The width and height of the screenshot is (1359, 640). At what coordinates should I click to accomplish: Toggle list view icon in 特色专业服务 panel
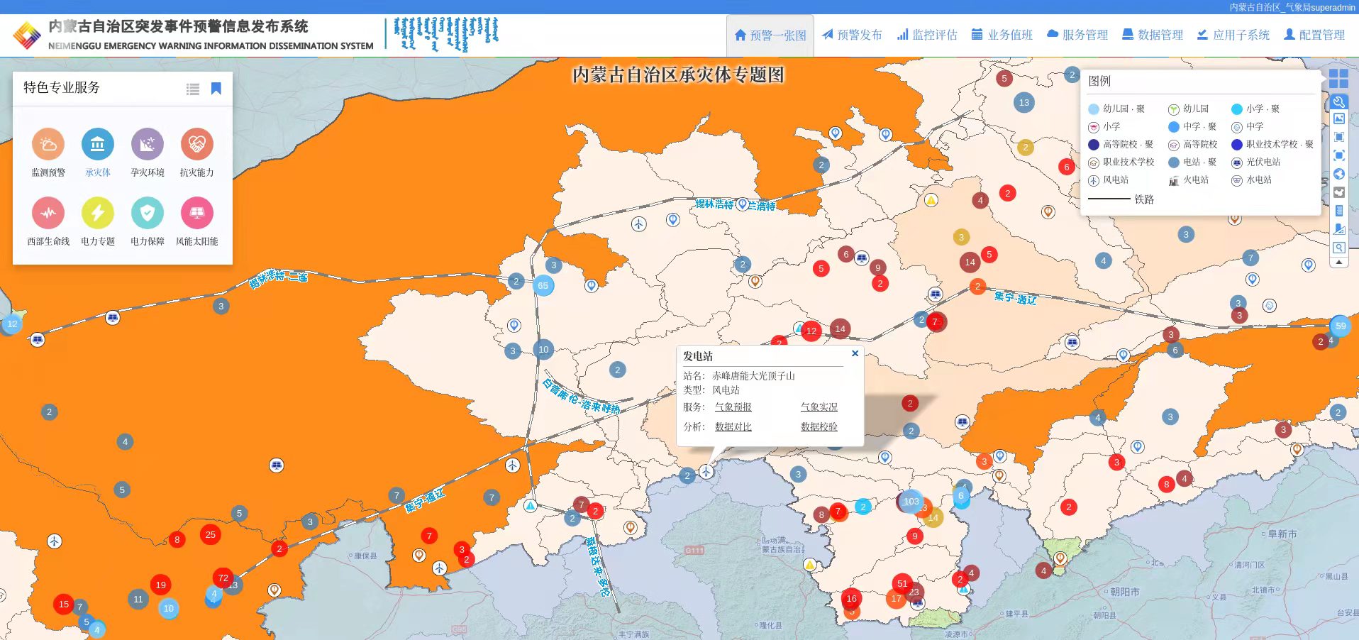(193, 89)
